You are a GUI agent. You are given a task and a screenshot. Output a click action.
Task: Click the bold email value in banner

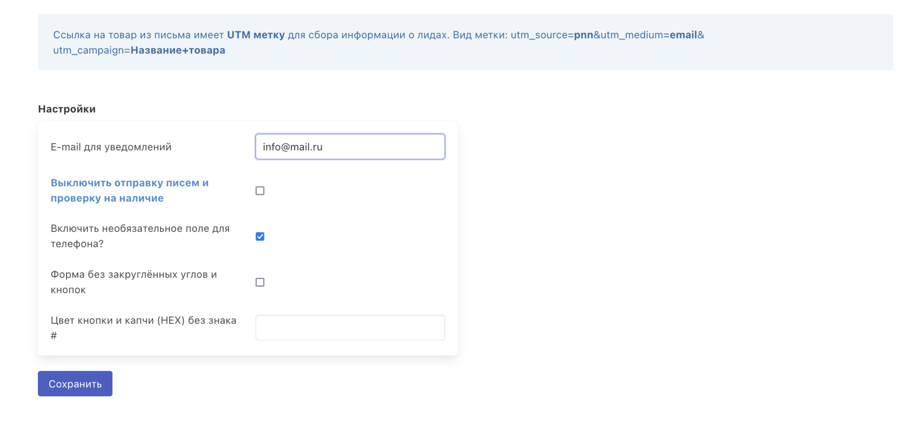[683, 35]
